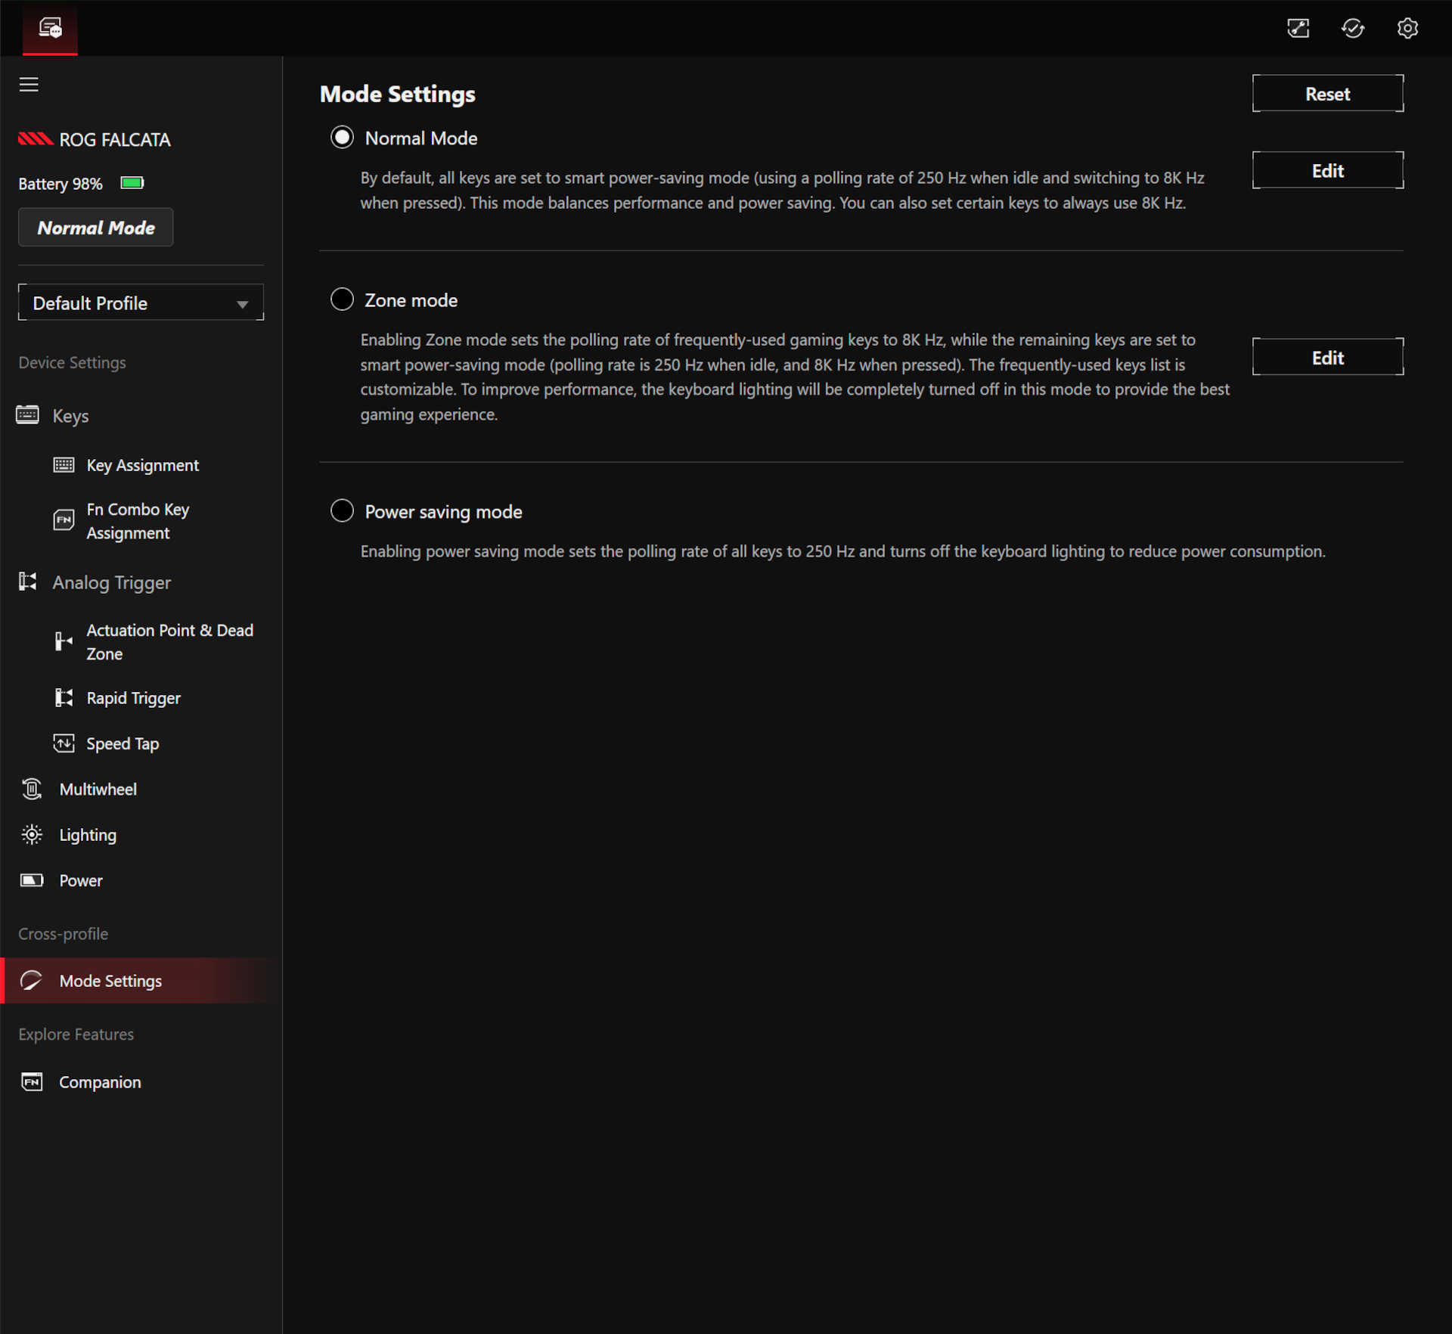The width and height of the screenshot is (1452, 1334).
Task: Click the Reset button
Action: tap(1327, 92)
